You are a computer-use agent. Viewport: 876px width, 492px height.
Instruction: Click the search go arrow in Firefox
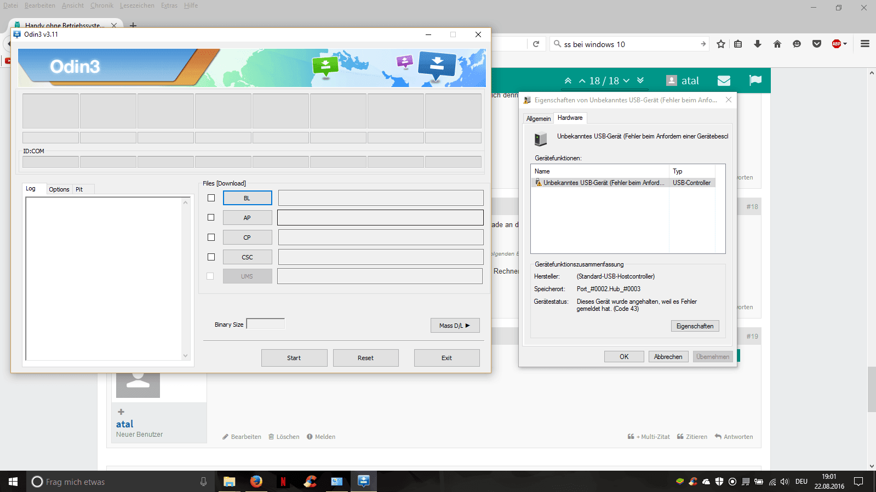[x=703, y=44]
